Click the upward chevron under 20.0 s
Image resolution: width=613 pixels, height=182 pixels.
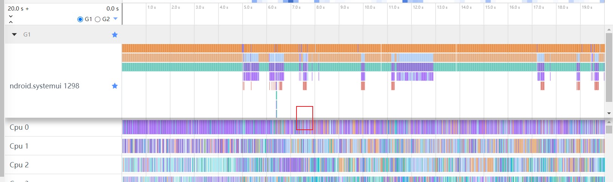click(11, 22)
